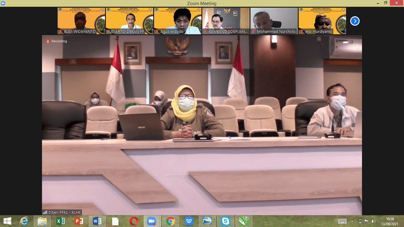Click the Agus widodo video thumbnail
The image size is (404, 227).
[x=177, y=21]
